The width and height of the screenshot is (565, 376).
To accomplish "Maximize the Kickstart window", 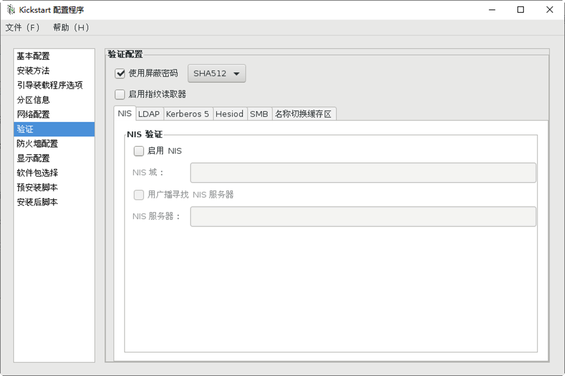I will 520,10.
